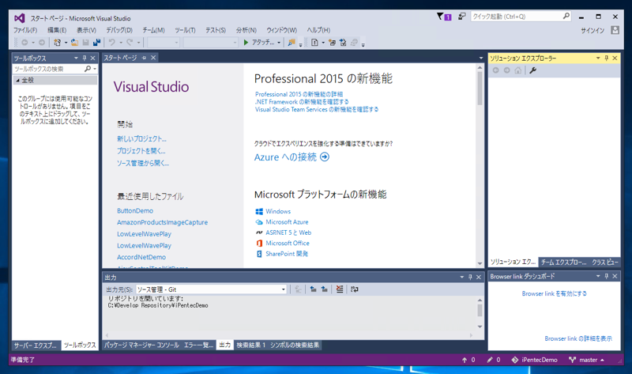This screenshot has height=374, width=632.
Task: Click the output panel horizontal scrollbar
Action: 289,335
